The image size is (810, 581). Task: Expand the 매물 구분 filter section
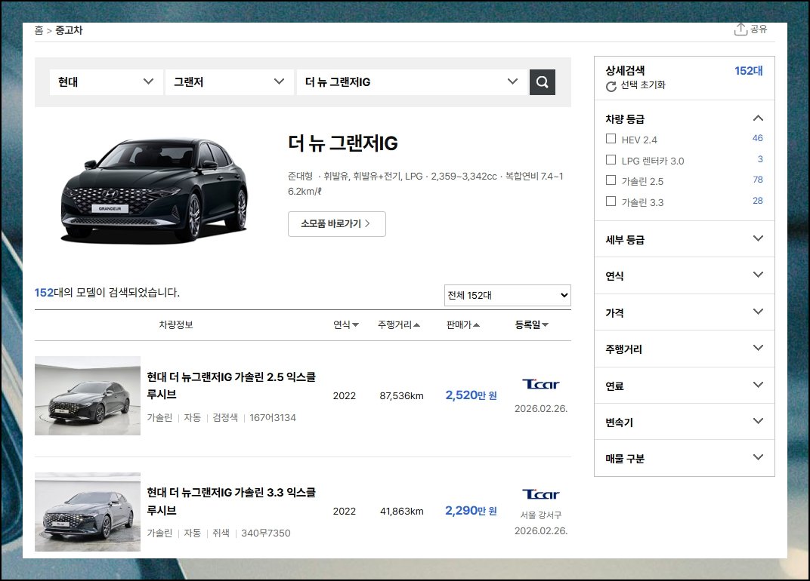(x=684, y=458)
